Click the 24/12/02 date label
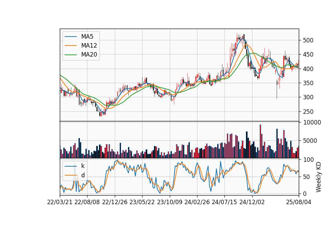 [x=252, y=202]
